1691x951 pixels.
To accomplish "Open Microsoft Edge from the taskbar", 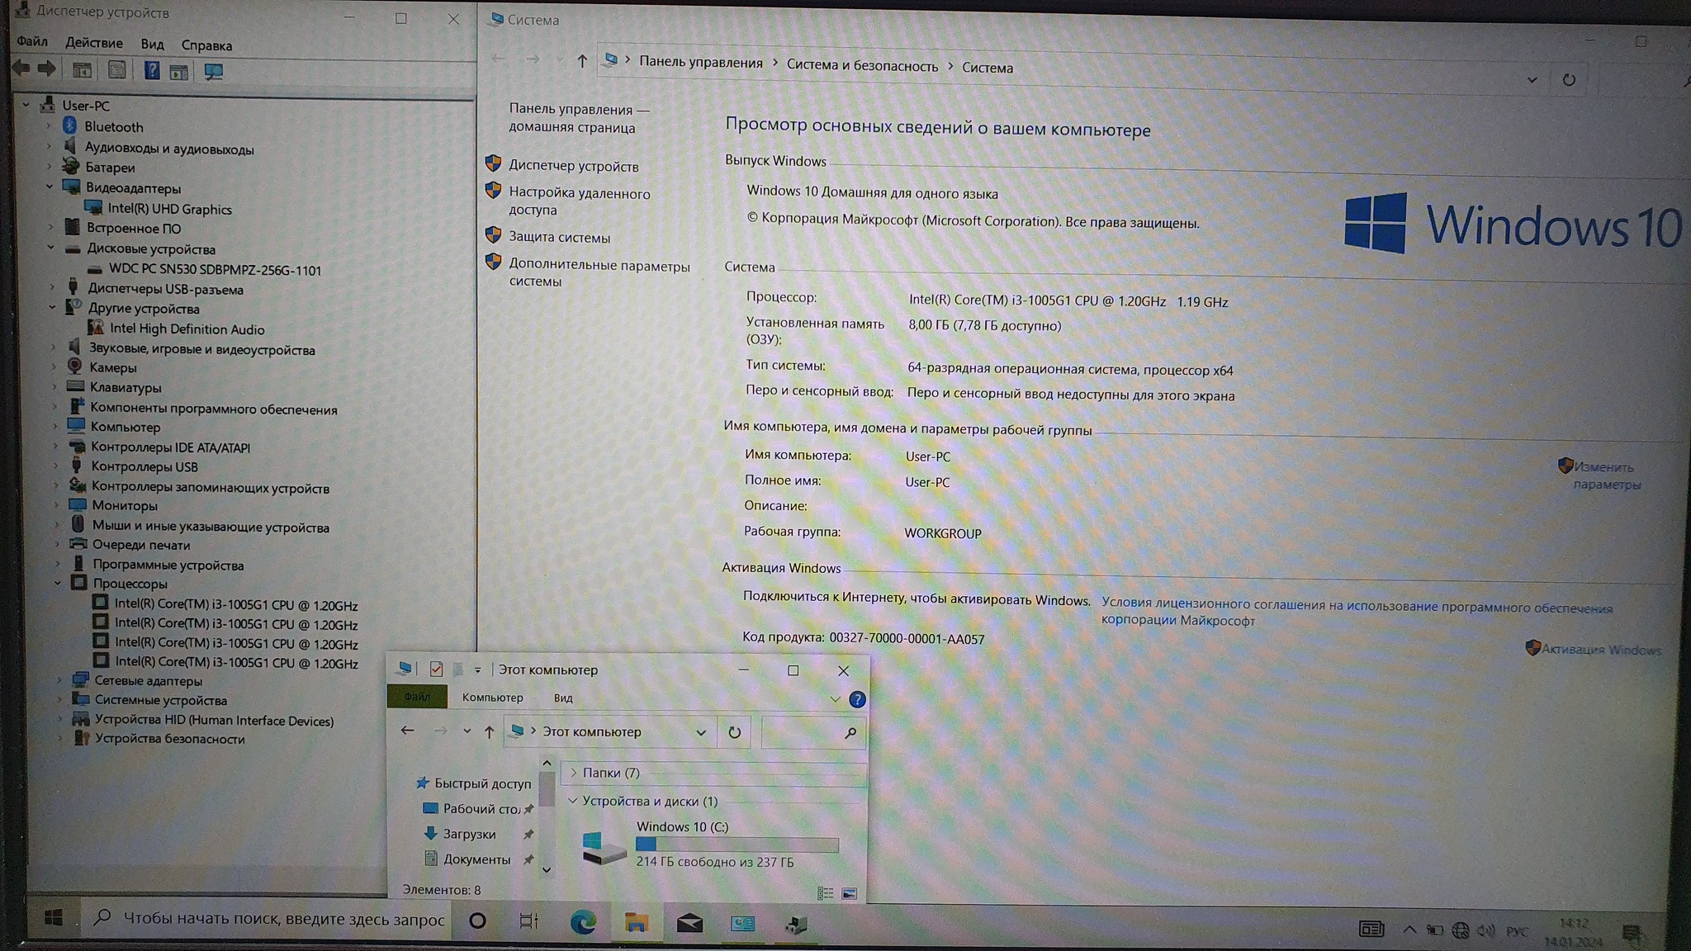I will (583, 922).
